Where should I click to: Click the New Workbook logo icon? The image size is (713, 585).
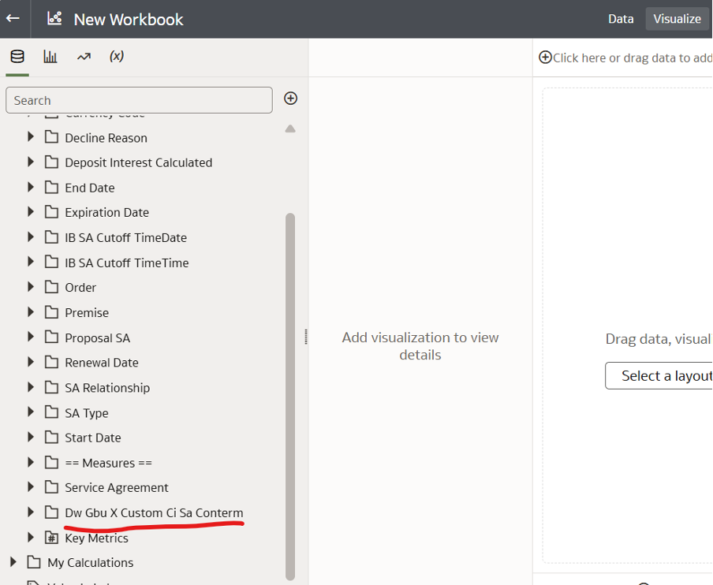54,19
